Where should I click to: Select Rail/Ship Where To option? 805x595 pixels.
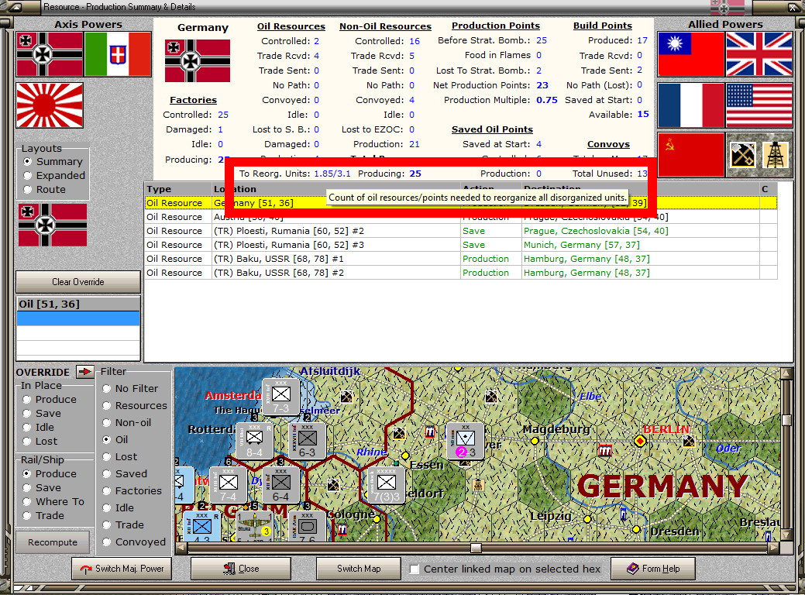pyautogui.click(x=53, y=501)
